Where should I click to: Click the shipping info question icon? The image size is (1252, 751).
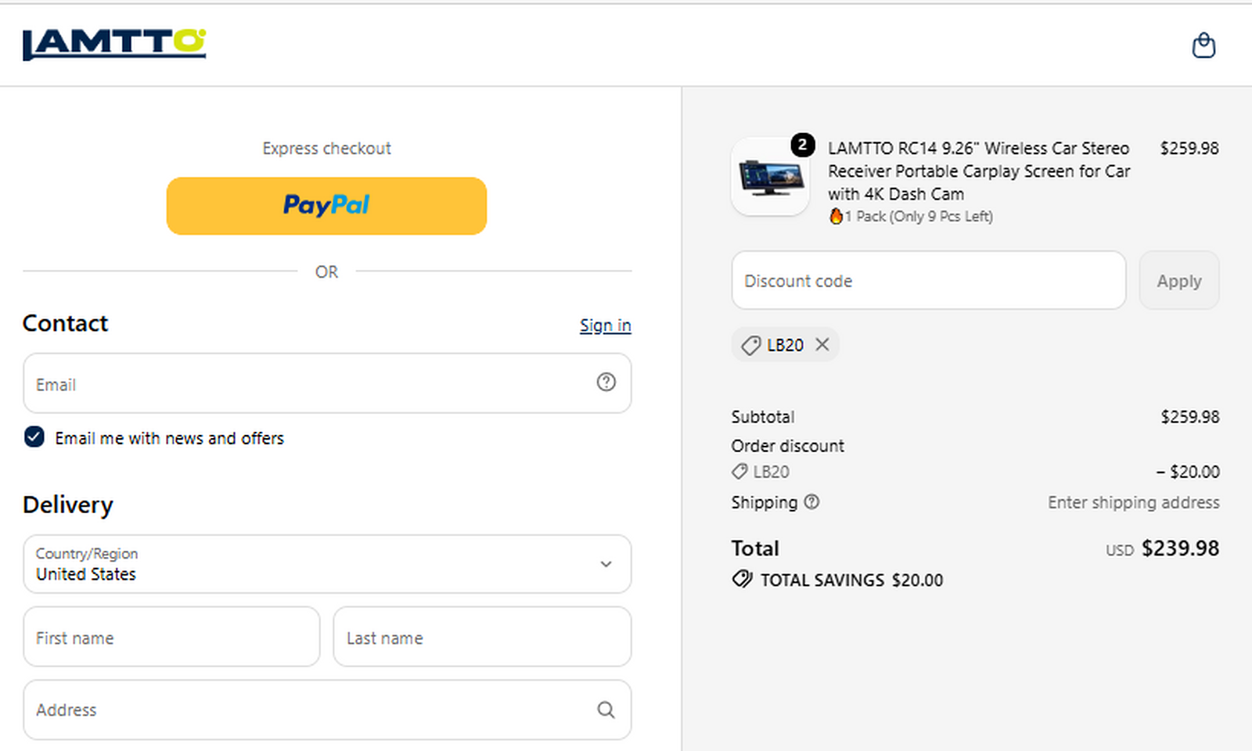pos(812,502)
